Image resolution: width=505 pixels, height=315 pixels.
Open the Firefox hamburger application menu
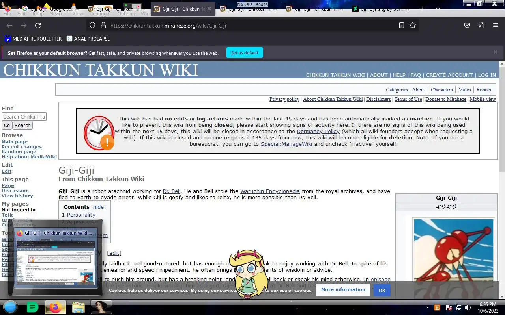[x=496, y=26]
